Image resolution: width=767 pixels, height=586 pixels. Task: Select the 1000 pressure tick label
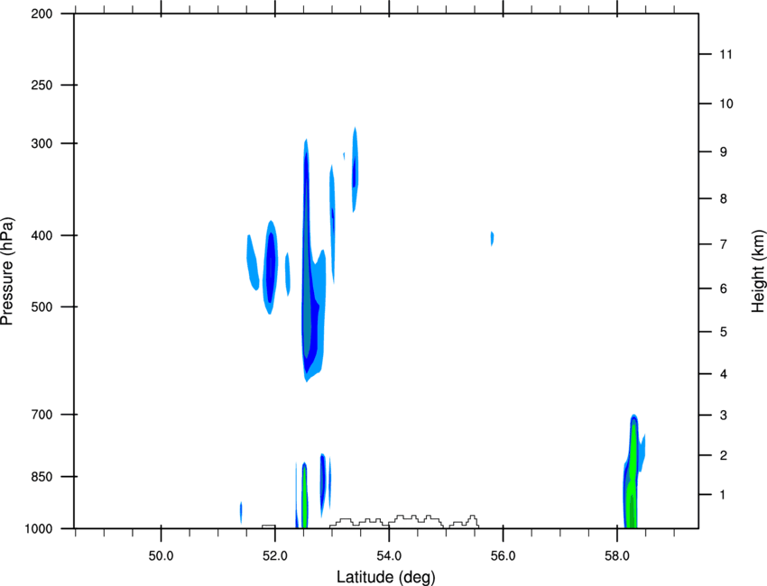pos(39,529)
